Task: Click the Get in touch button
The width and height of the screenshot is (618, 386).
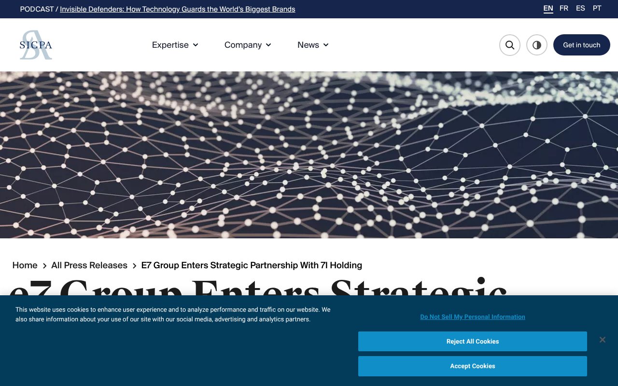Action: click(x=581, y=45)
